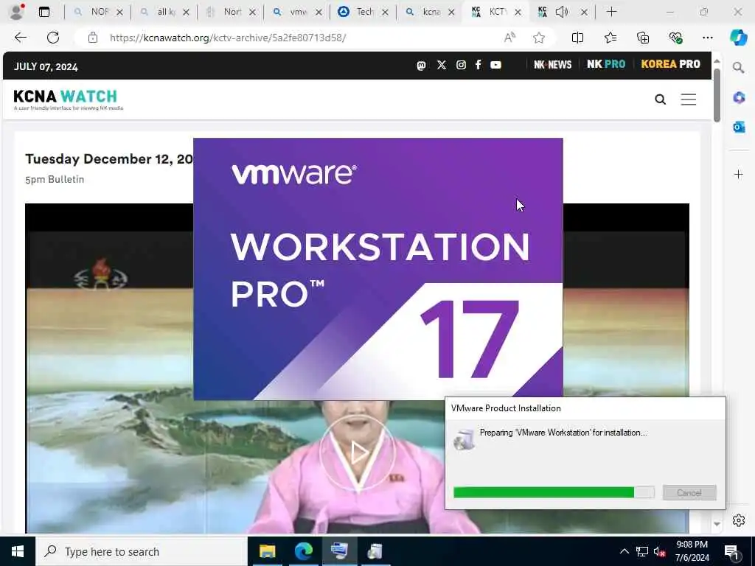Open Outlook in the sidebar

tap(739, 127)
